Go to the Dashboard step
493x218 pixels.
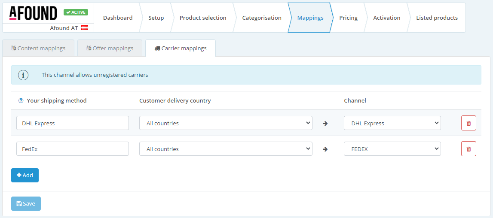coord(118,18)
